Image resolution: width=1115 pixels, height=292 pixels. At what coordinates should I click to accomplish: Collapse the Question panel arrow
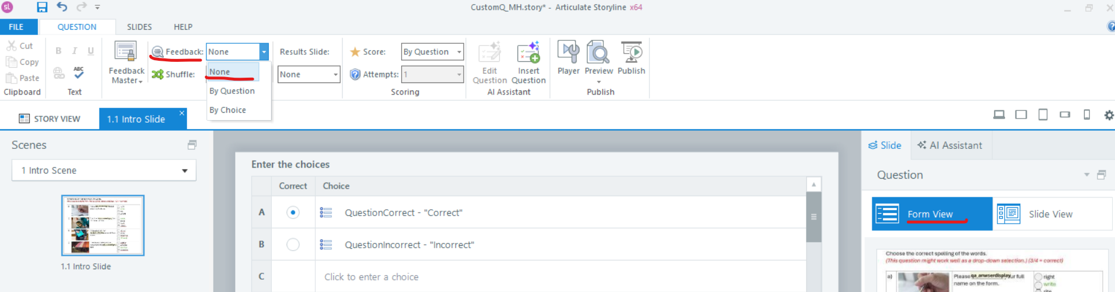point(1087,175)
